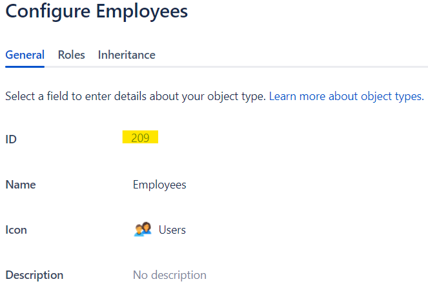Edit the No description field
This screenshot has width=428, height=286.
click(170, 275)
